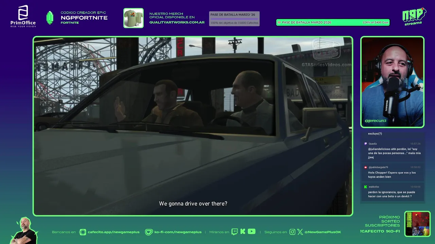Click "Miranos en" label
Image resolution: width=435 pixels, height=244 pixels.
pyautogui.click(x=219, y=232)
